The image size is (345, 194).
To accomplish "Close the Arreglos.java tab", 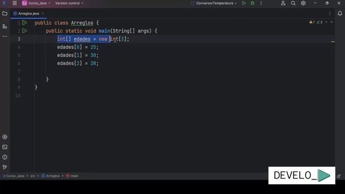I will click(x=43, y=13).
